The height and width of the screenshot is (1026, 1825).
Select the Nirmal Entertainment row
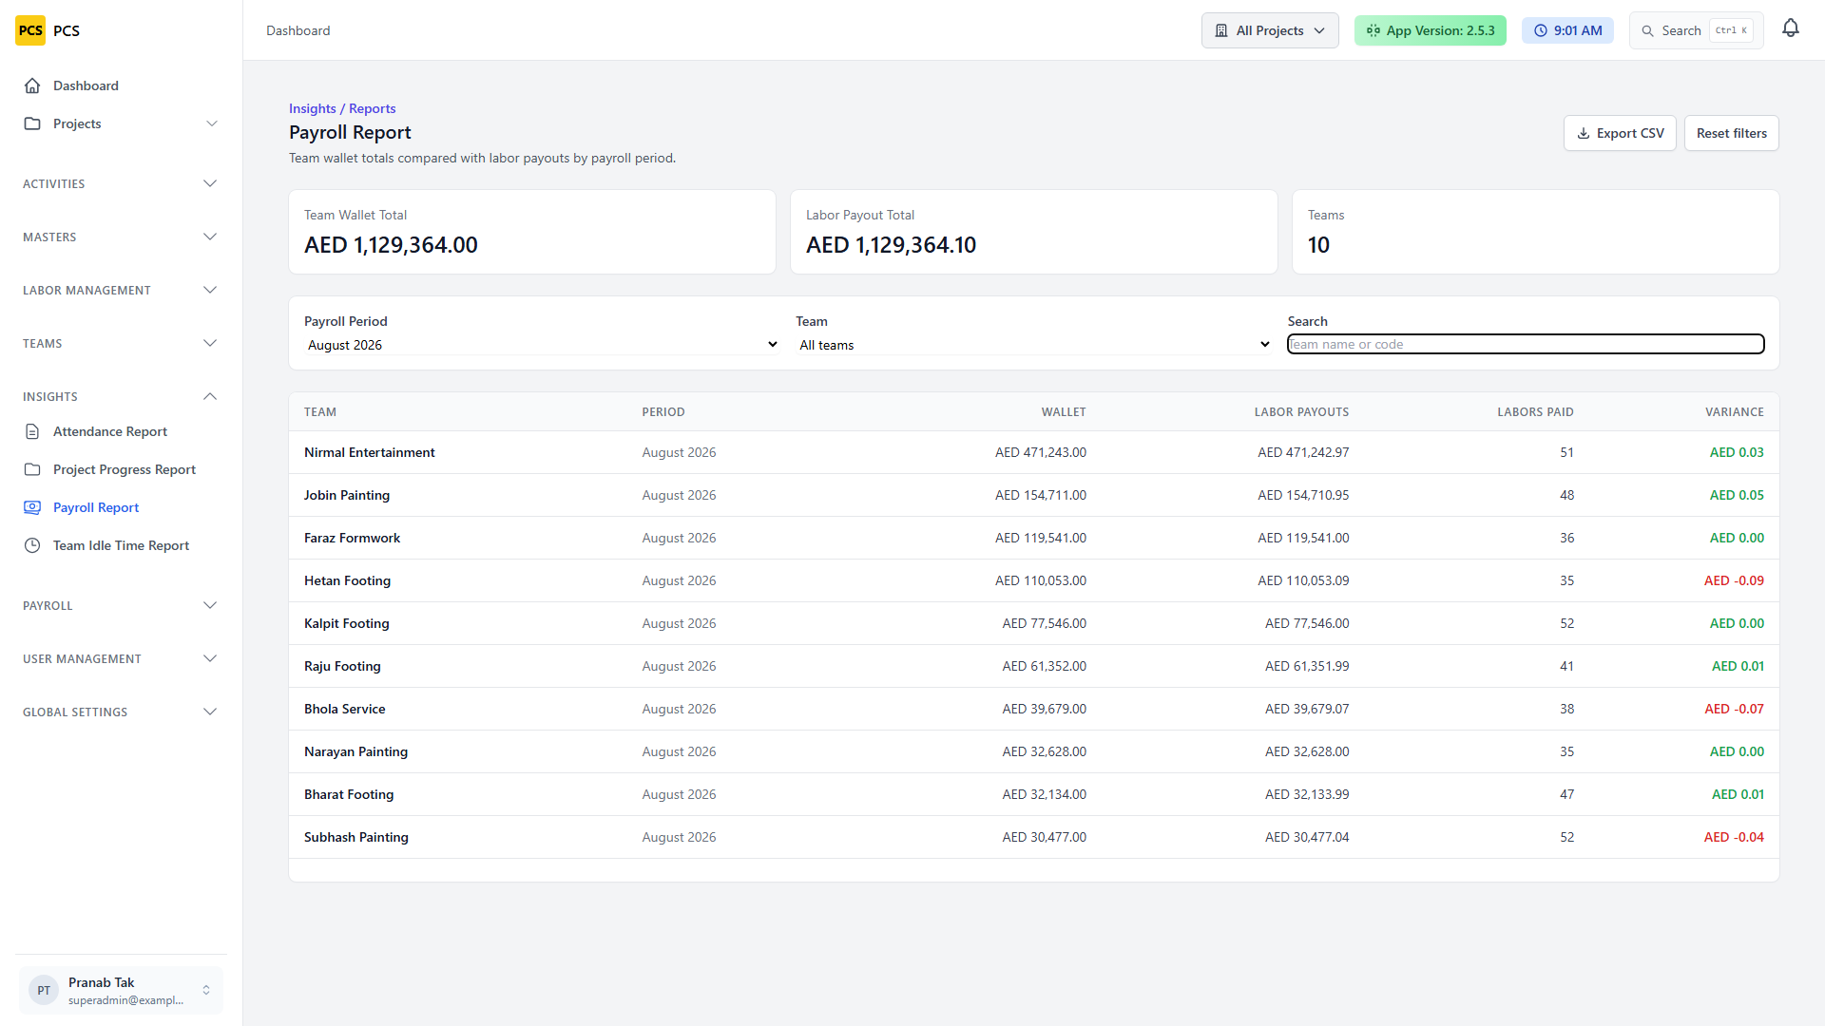pos(1033,452)
